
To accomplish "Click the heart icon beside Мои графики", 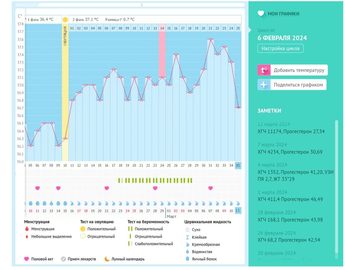I will [261, 14].
